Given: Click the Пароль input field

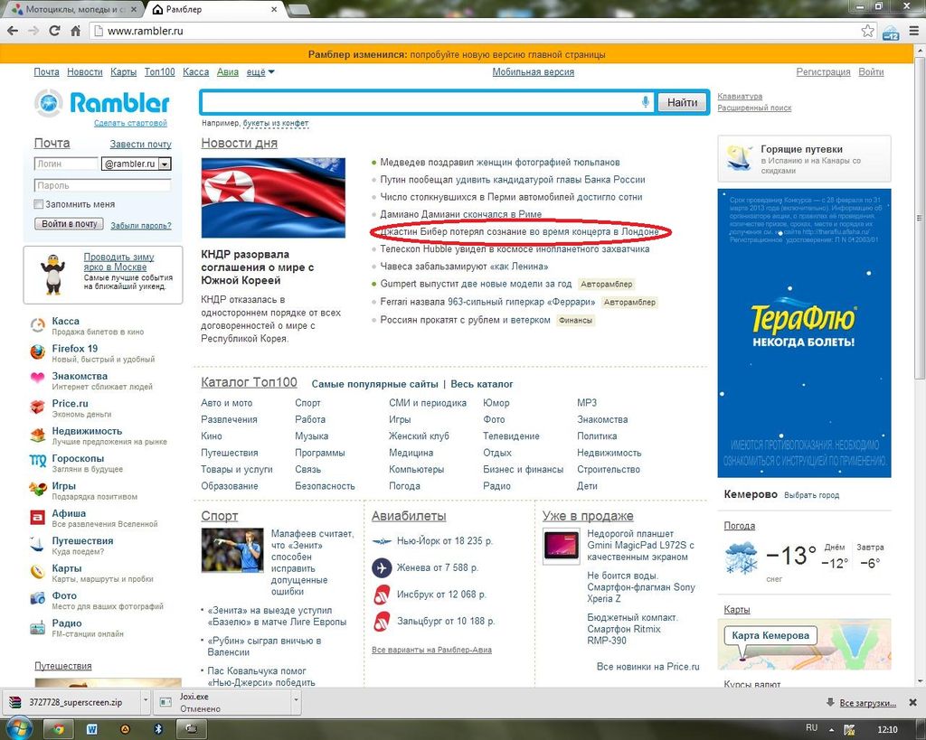Looking at the screenshot, I should (x=103, y=185).
